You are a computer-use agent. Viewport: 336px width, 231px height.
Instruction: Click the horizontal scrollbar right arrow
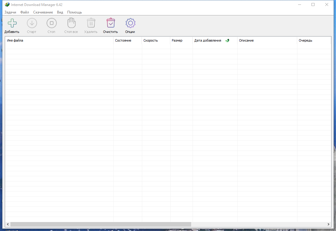tap(328, 224)
